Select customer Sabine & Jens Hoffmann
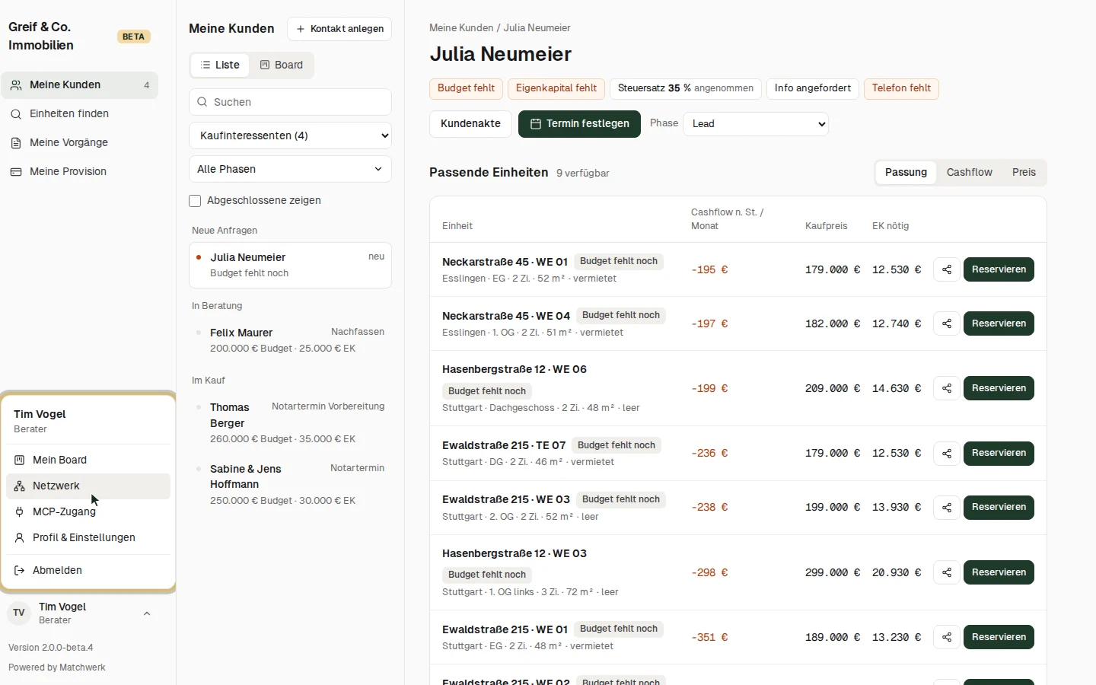 (290, 485)
